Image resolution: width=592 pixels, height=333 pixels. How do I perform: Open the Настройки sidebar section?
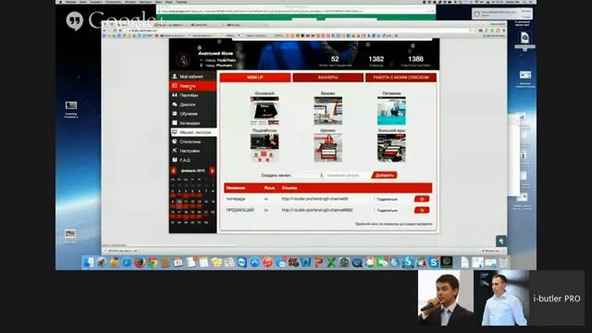[192, 151]
